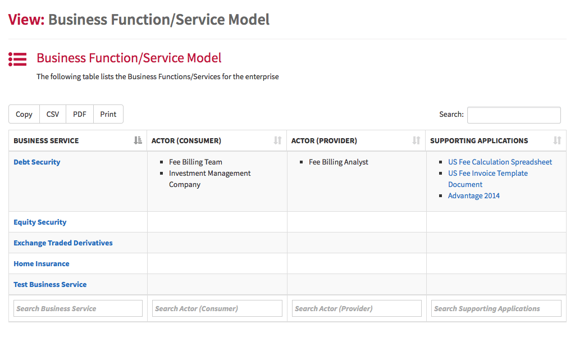Screen dimensions: 575x360
Task: Open the Debt Security service link
Action: click(36, 162)
